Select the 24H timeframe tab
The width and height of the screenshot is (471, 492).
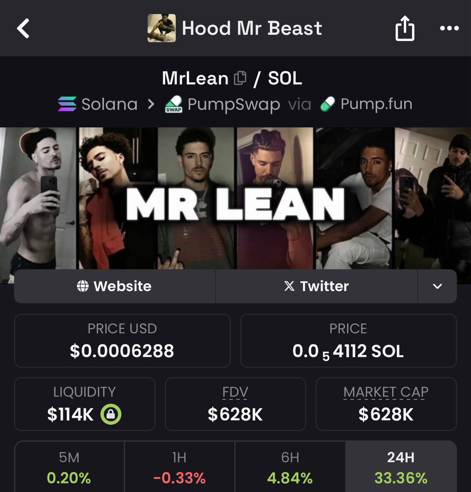tap(401, 467)
